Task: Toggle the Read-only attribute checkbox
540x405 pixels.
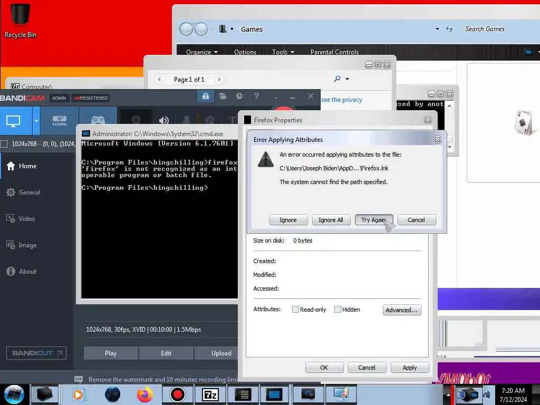Action: 295,309
